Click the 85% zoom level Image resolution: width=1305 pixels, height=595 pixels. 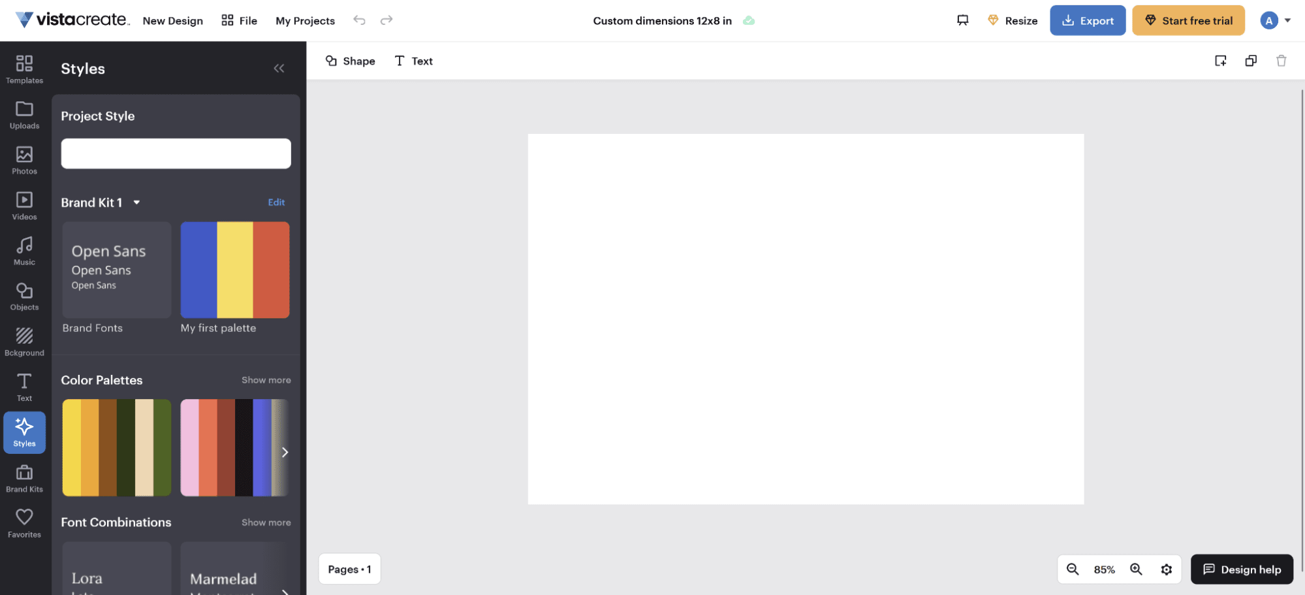pyautogui.click(x=1104, y=570)
